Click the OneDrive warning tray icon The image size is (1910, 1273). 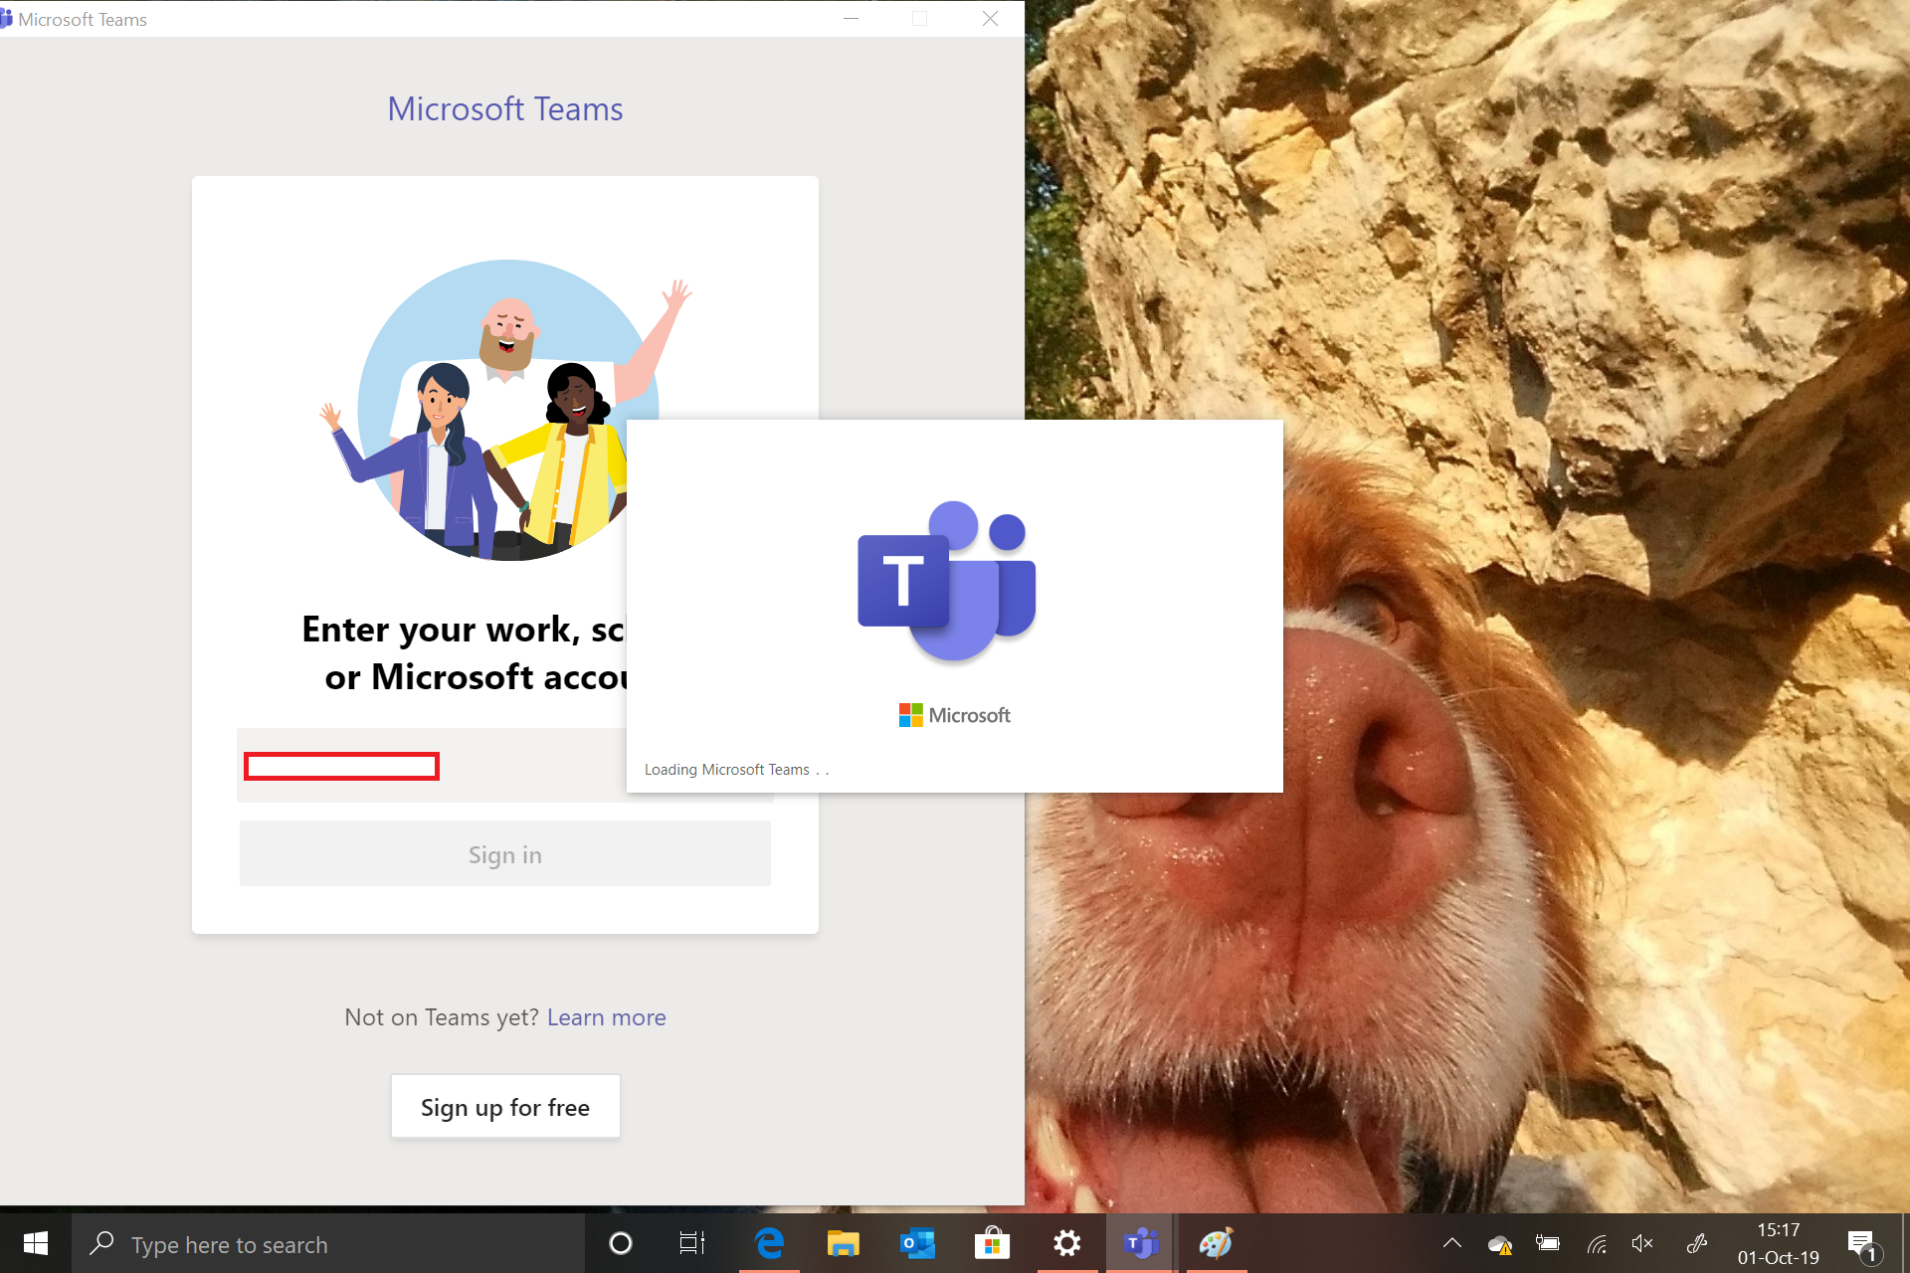click(x=1499, y=1243)
